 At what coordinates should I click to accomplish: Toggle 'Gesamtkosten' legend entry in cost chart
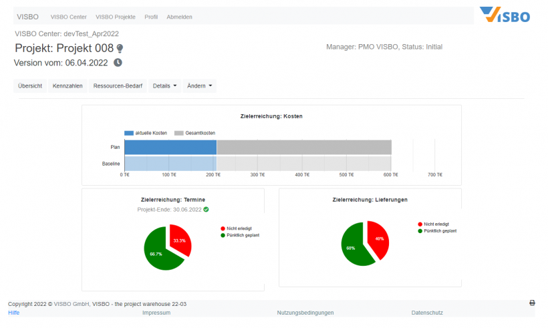pyautogui.click(x=195, y=133)
